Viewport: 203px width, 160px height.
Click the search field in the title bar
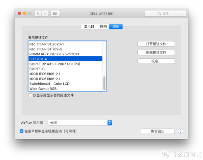[x=165, y=13]
